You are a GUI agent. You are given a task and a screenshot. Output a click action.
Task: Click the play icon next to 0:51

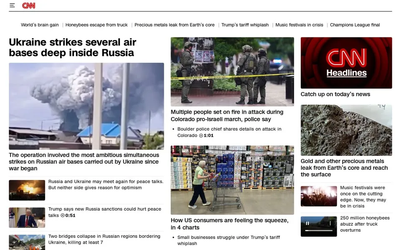(x=63, y=215)
